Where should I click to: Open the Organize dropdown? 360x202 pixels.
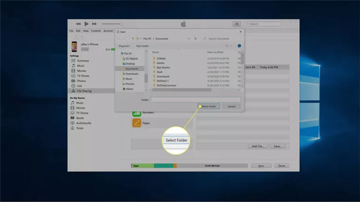[124, 46]
